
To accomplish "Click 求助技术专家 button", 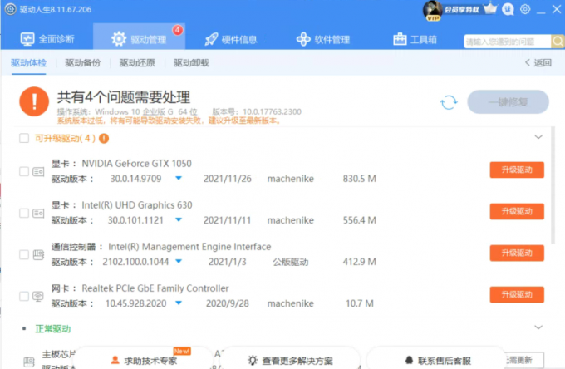I will [144, 361].
